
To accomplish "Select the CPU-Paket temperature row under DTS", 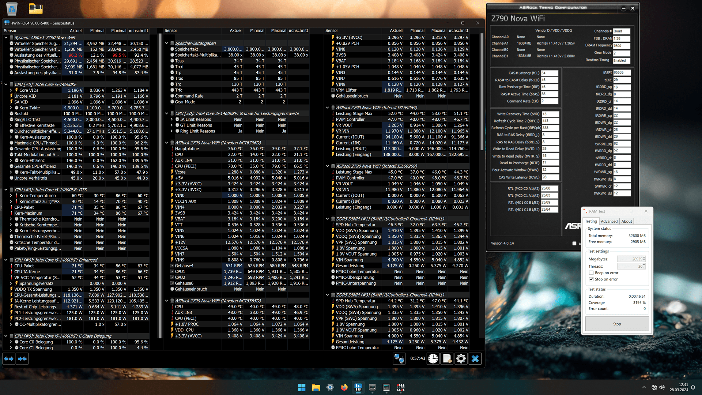I will (79, 207).
